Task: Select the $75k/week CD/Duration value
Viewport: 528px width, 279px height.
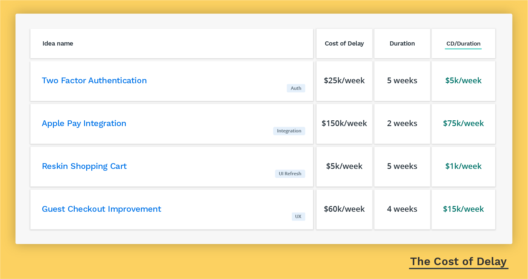Action: point(463,123)
